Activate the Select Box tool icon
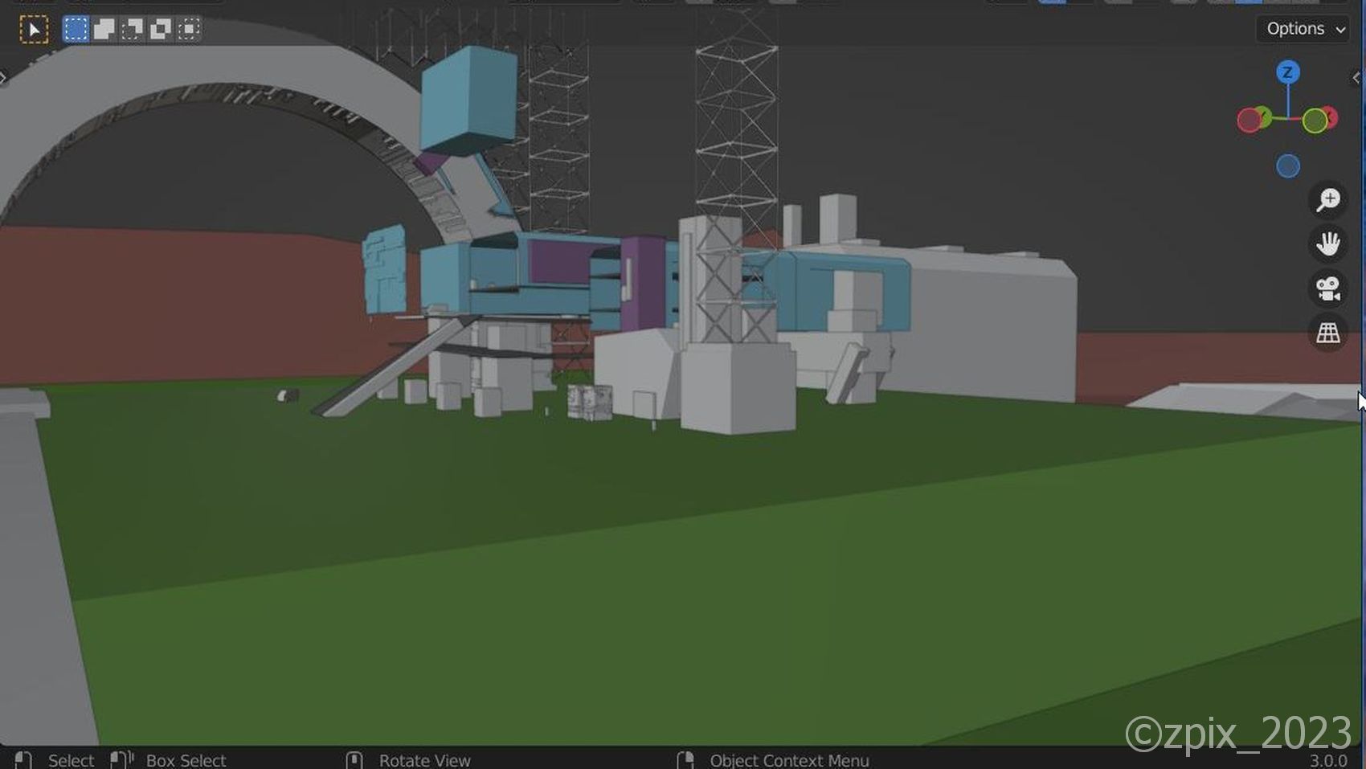The height and width of the screenshot is (769, 1366). tap(34, 30)
